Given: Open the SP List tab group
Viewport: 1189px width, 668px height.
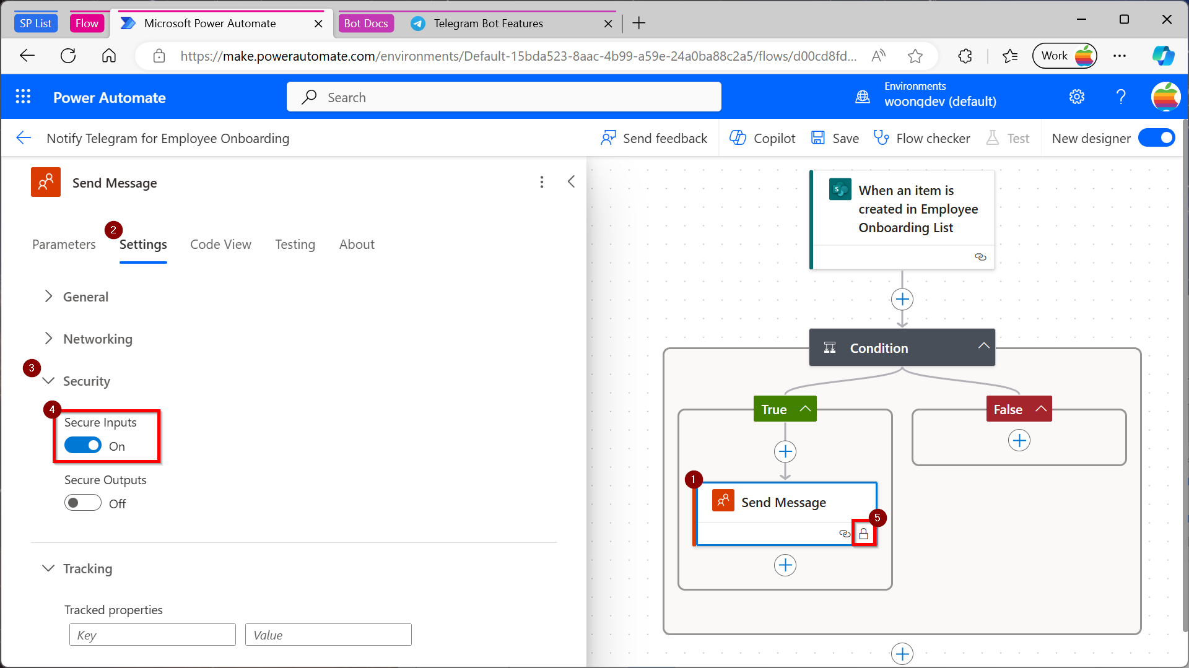Looking at the screenshot, I should point(36,24).
